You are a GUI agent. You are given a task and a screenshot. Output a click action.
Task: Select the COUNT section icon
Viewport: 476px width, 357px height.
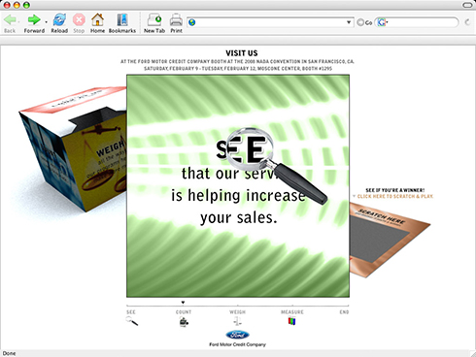pyautogui.click(x=184, y=322)
